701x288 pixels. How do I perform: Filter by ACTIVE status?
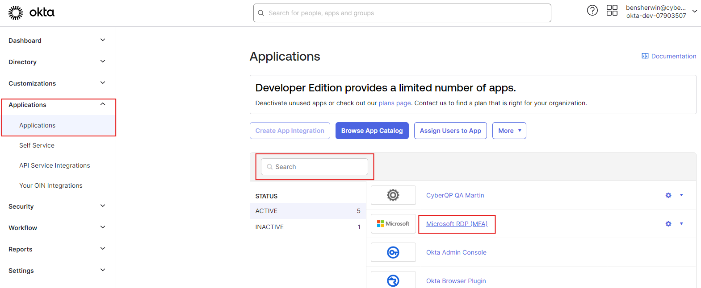coord(308,211)
